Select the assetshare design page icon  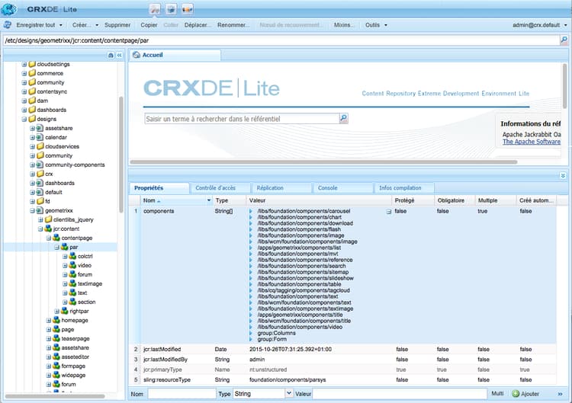pos(40,128)
